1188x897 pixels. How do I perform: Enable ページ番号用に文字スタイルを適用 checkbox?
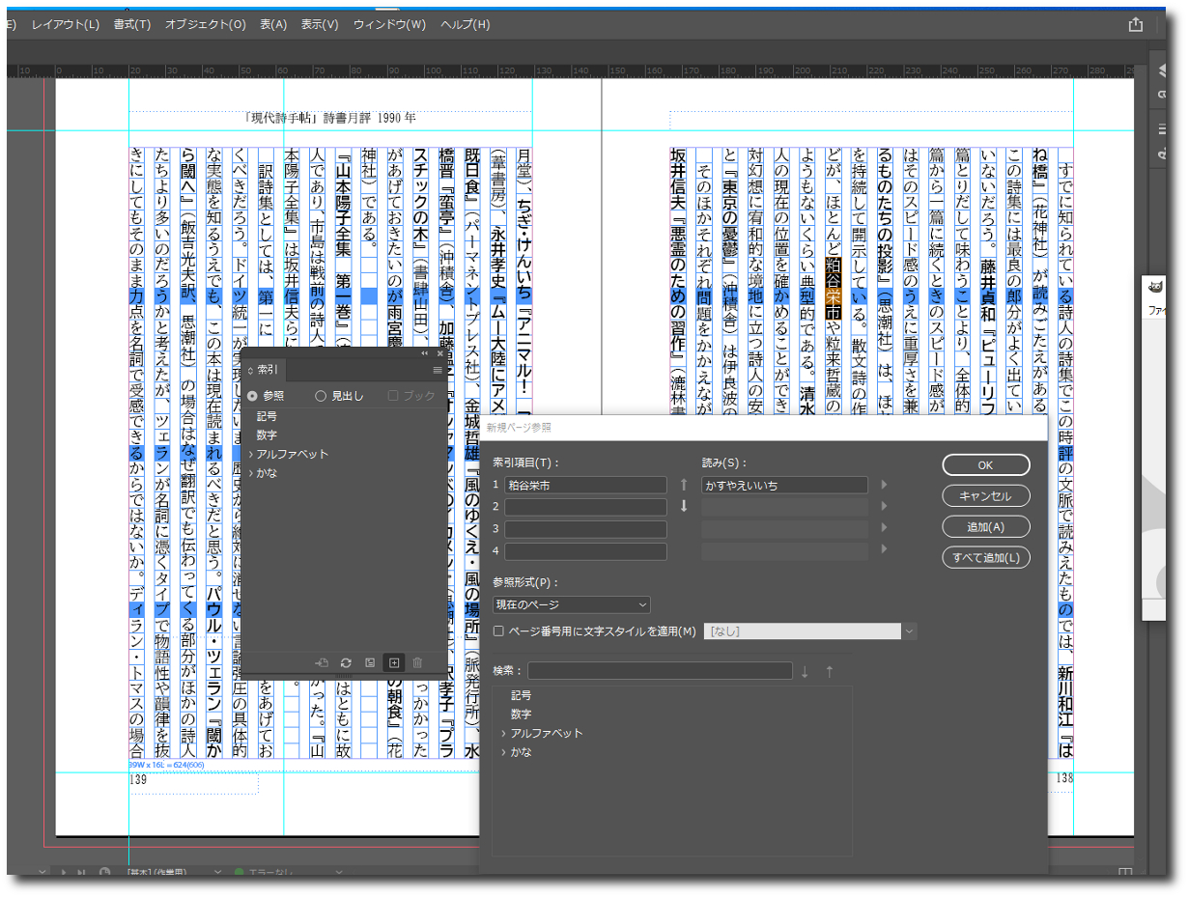(x=498, y=631)
